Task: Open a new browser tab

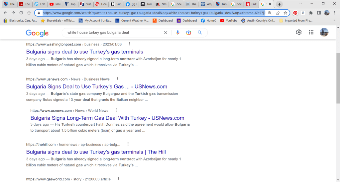Action: coord(280,4)
